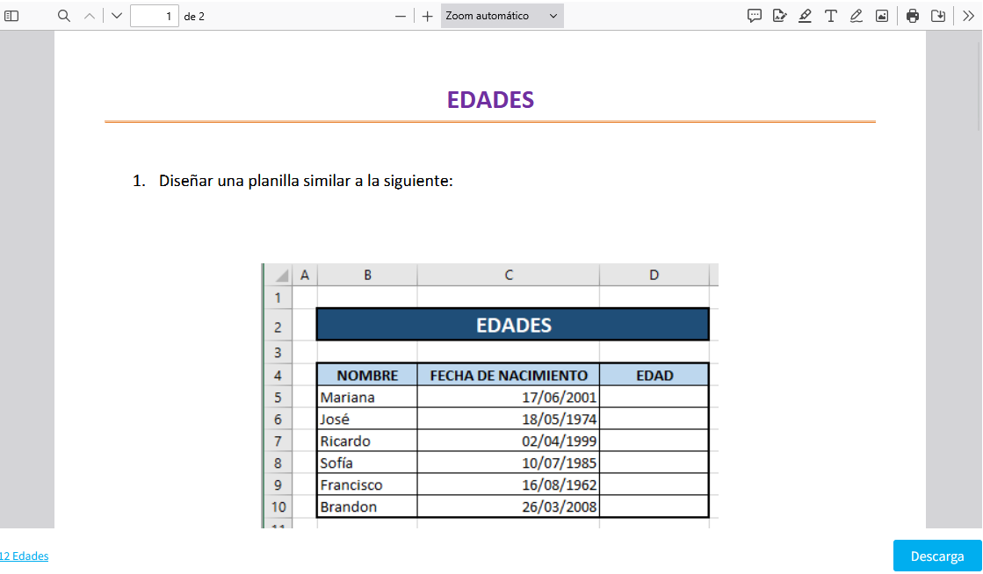Activate the highlight tool
Screen dimensions: 983x574
tap(805, 16)
